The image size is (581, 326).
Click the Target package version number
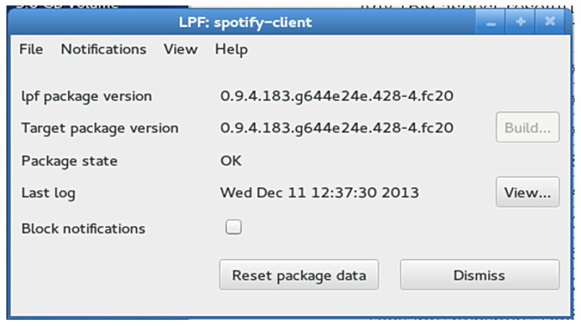coord(336,128)
